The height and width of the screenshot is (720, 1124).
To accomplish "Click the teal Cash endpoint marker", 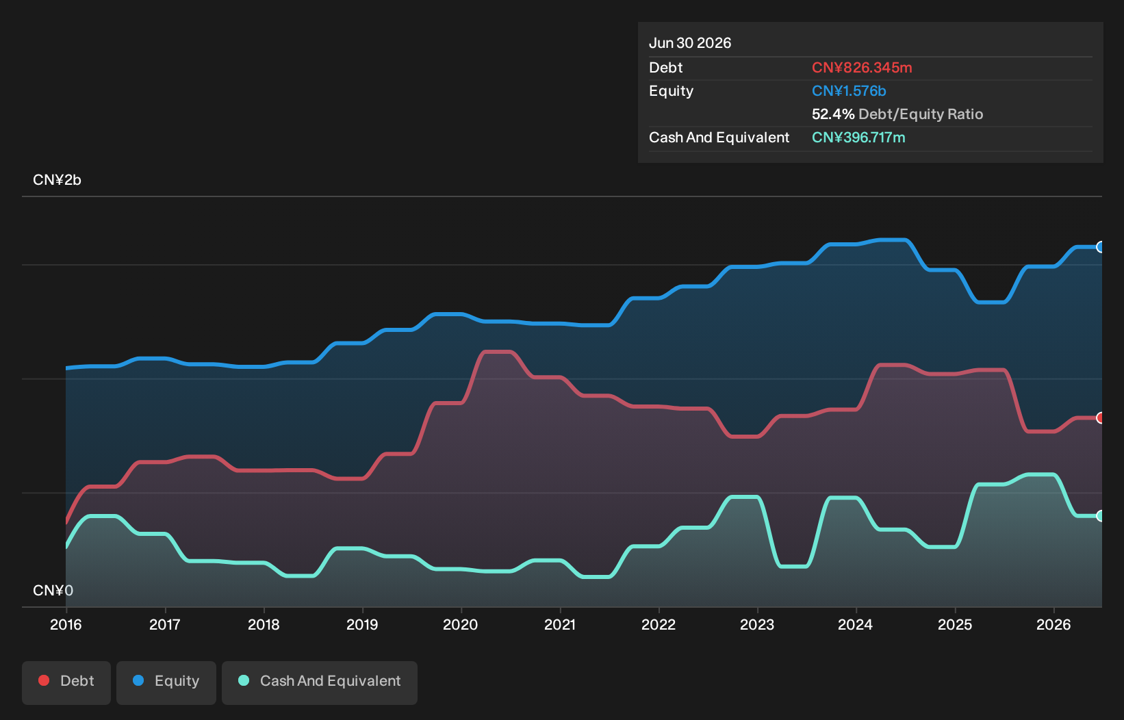I will [x=1101, y=516].
